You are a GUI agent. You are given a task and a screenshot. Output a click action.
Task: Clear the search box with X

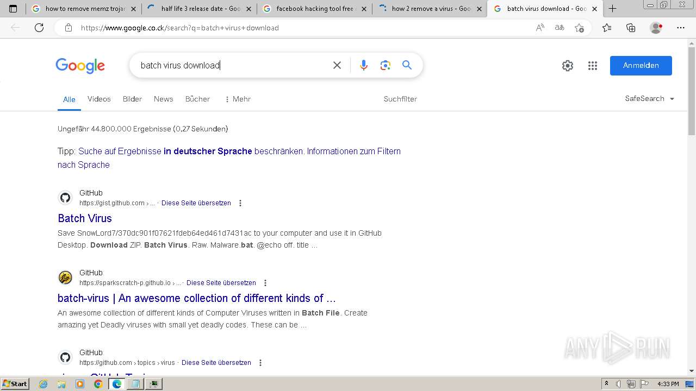[x=337, y=65]
